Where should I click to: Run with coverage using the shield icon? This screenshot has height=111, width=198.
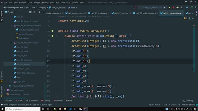(x=177, y=7)
